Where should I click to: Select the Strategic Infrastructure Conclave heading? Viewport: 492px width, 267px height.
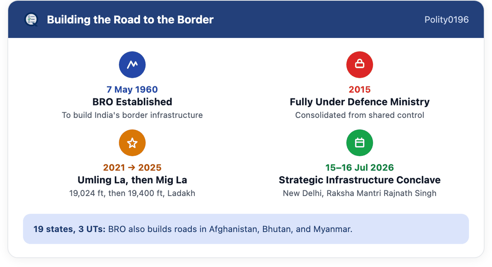[x=360, y=180]
